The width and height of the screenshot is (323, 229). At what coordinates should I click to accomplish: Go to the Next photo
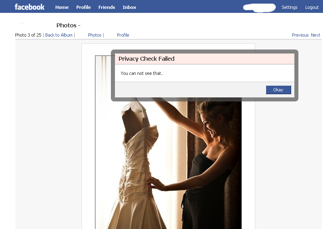(x=315, y=35)
